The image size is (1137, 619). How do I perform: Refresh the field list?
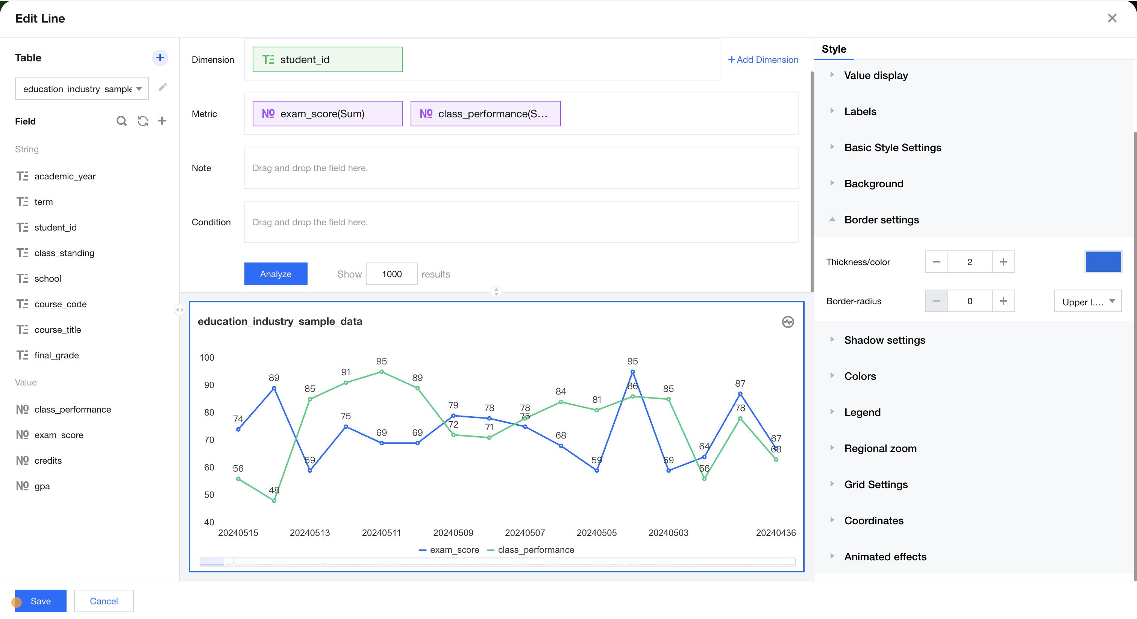(143, 121)
